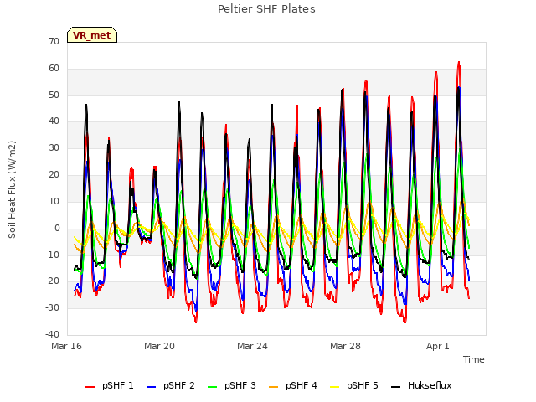Toggle the pSHF 3 legend entry
Viewport: 536px width, 402px height.
point(232,385)
